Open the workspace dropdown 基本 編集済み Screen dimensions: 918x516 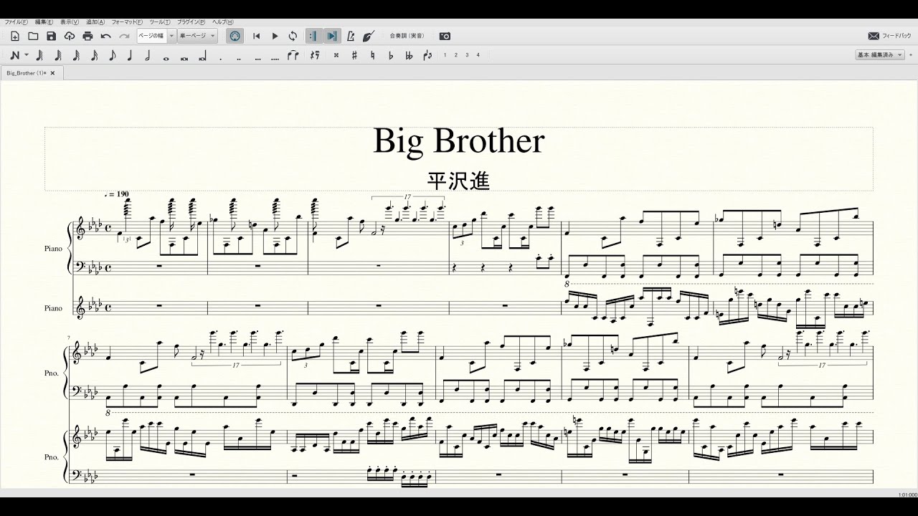point(879,55)
